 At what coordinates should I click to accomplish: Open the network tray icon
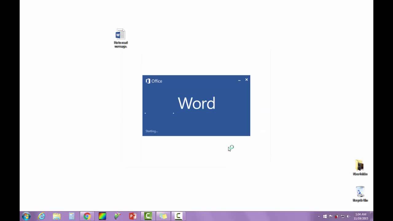343,217
